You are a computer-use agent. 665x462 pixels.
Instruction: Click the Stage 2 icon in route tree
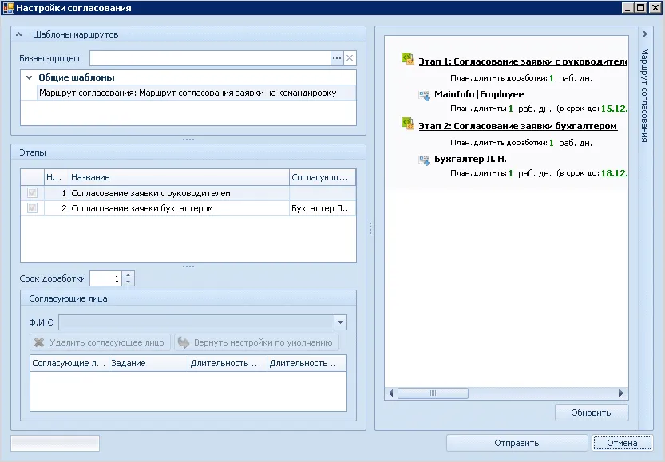[408, 124]
